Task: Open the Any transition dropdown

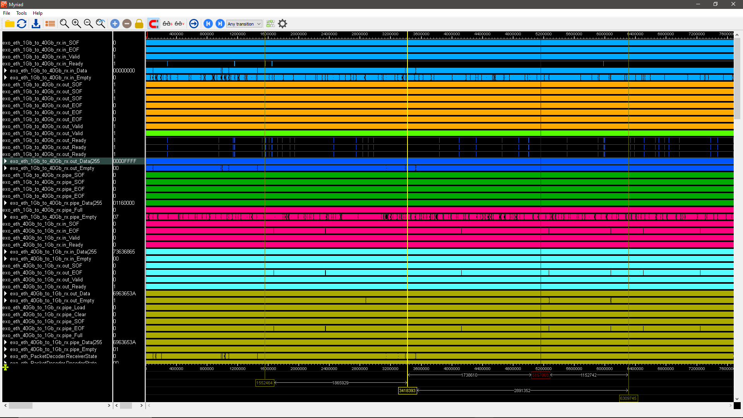Action: (244, 24)
